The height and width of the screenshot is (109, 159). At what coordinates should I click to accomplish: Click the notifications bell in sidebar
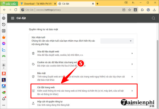click(4, 99)
